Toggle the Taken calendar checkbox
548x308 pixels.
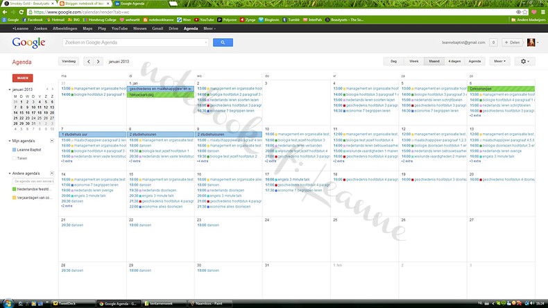14,158
